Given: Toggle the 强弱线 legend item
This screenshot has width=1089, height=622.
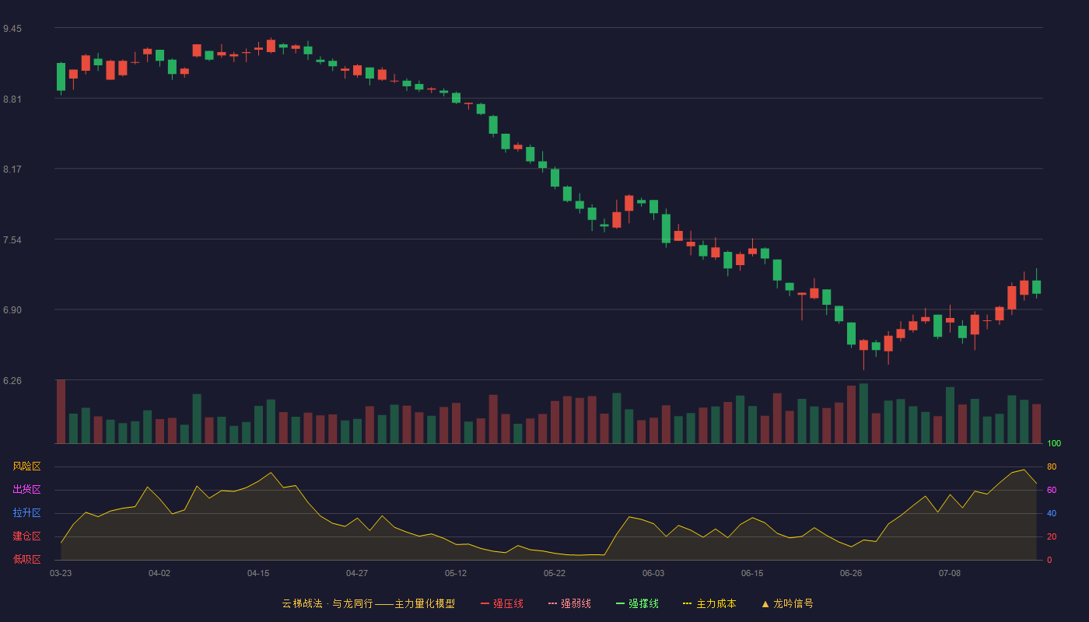Looking at the screenshot, I should pos(569,603).
